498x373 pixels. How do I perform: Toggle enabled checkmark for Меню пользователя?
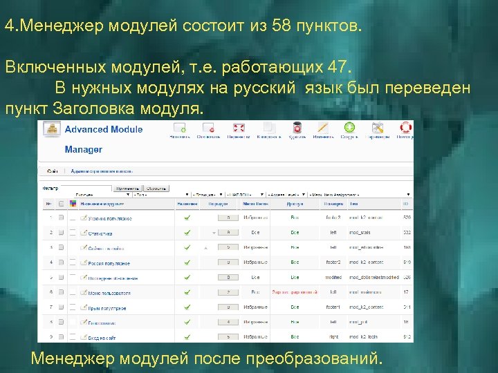[187, 292]
